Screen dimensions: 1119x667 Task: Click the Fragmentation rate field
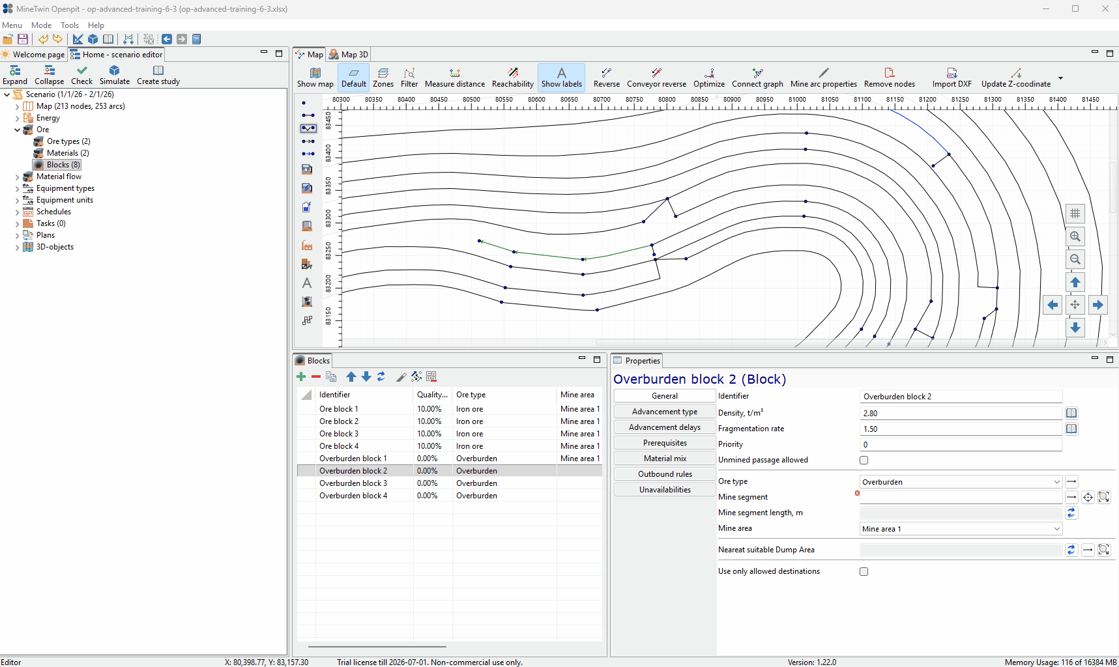(x=961, y=429)
